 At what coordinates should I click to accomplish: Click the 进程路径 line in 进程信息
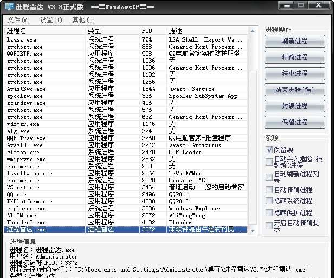pos(159,269)
